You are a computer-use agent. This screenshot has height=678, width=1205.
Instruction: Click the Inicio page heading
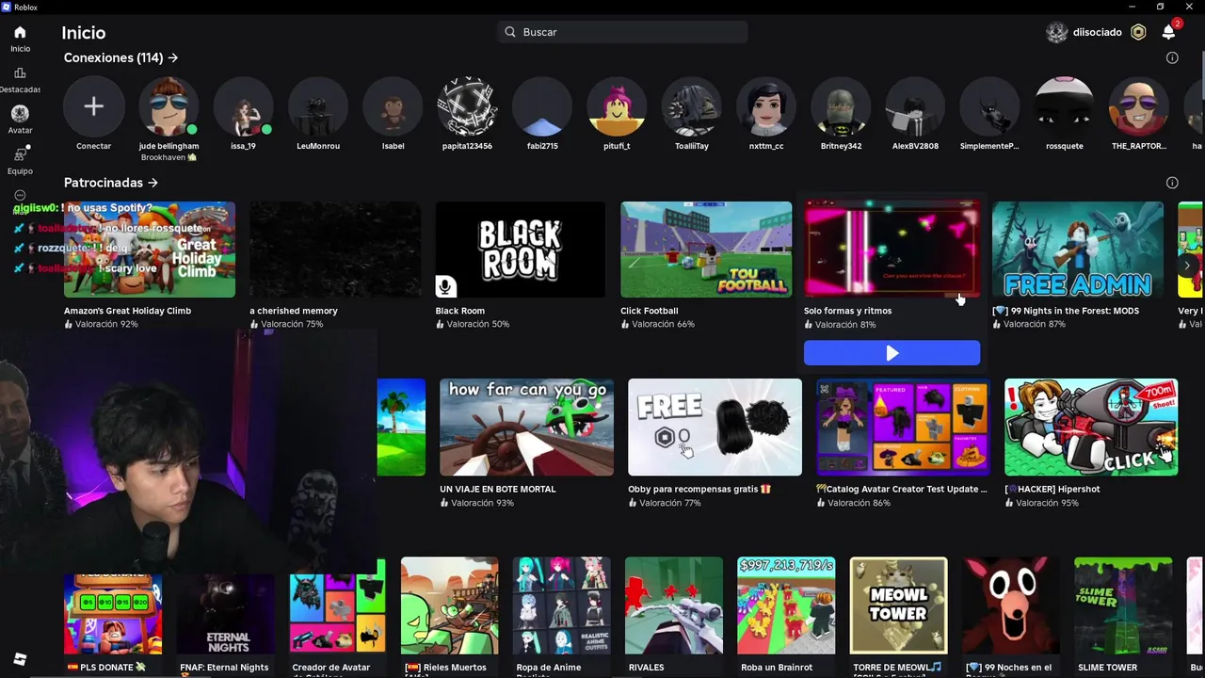84,32
